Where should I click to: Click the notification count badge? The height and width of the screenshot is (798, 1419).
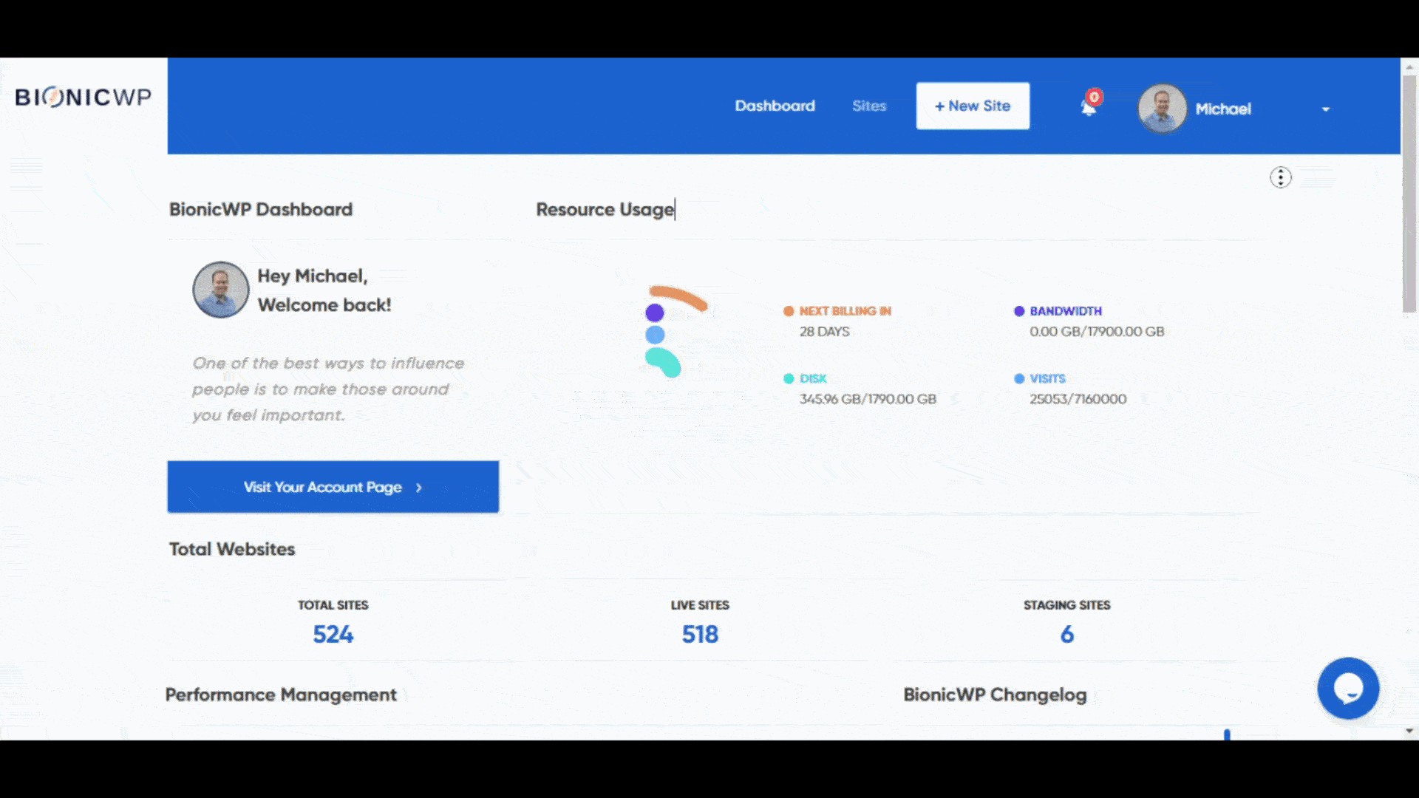[x=1095, y=97]
